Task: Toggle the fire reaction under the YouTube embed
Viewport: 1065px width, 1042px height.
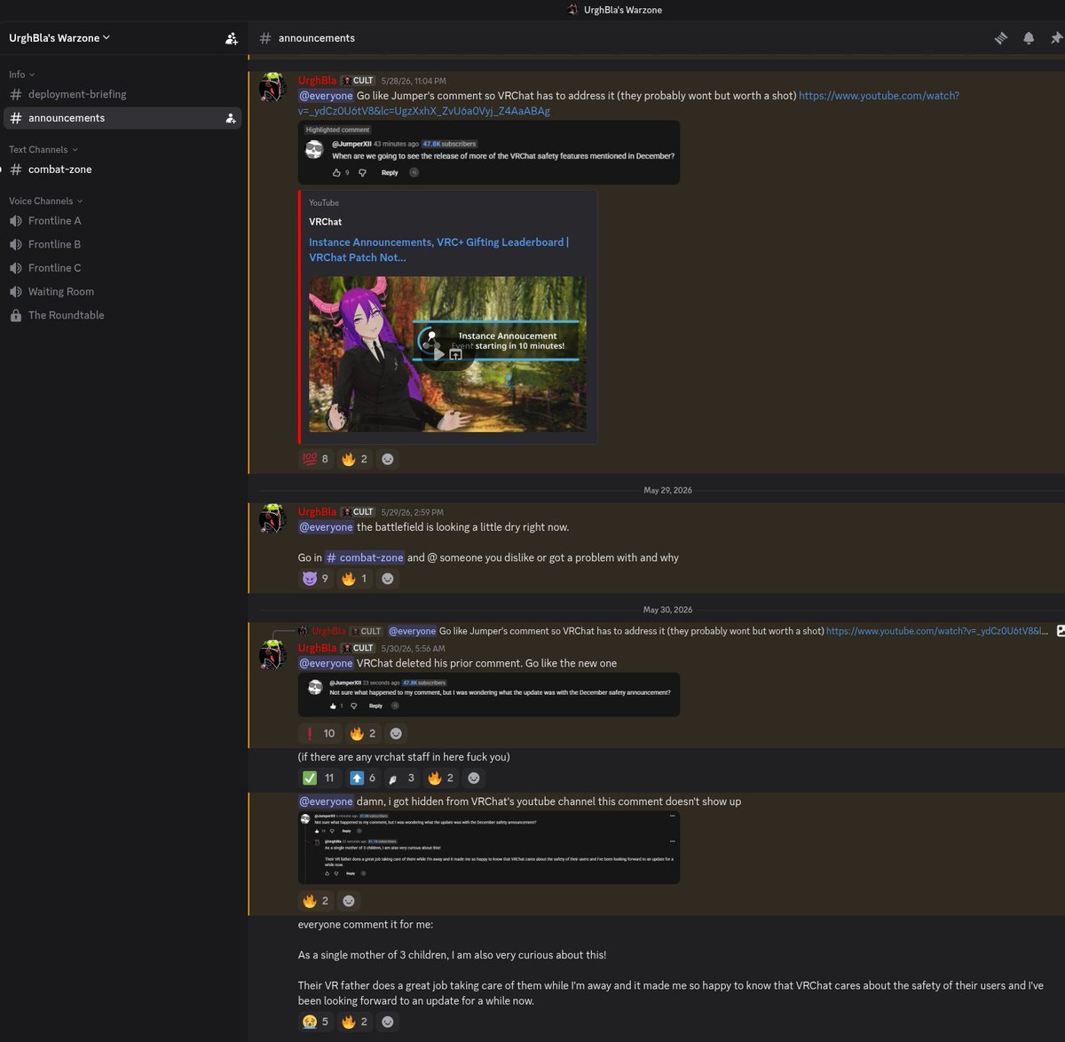Action: pos(355,459)
